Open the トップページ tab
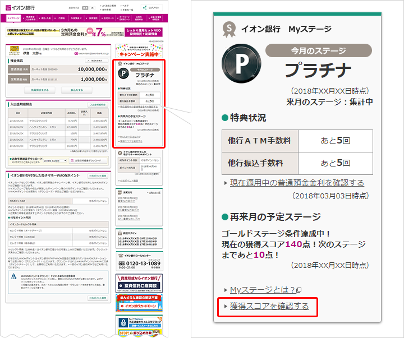The height and width of the screenshot is (338, 404). 13,18
